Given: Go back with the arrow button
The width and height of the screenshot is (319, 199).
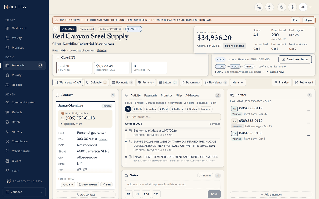Looking at the screenshot, I should click(55, 29).
